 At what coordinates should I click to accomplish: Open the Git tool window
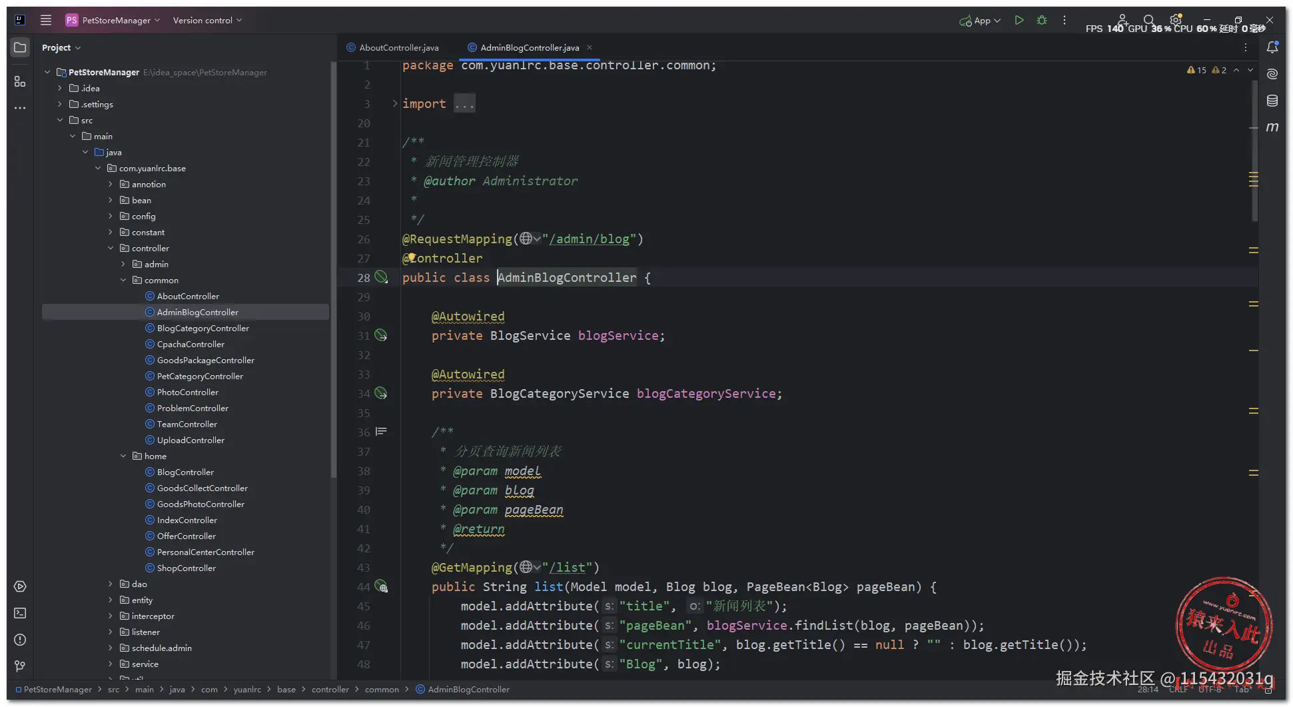tap(20, 666)
